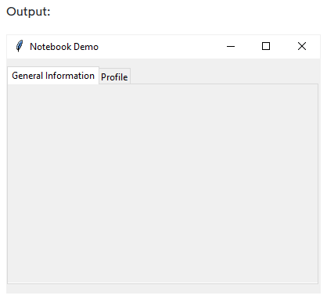Close the Notebook Demo window
Screen dimensions: 327x299
[302, 46]
